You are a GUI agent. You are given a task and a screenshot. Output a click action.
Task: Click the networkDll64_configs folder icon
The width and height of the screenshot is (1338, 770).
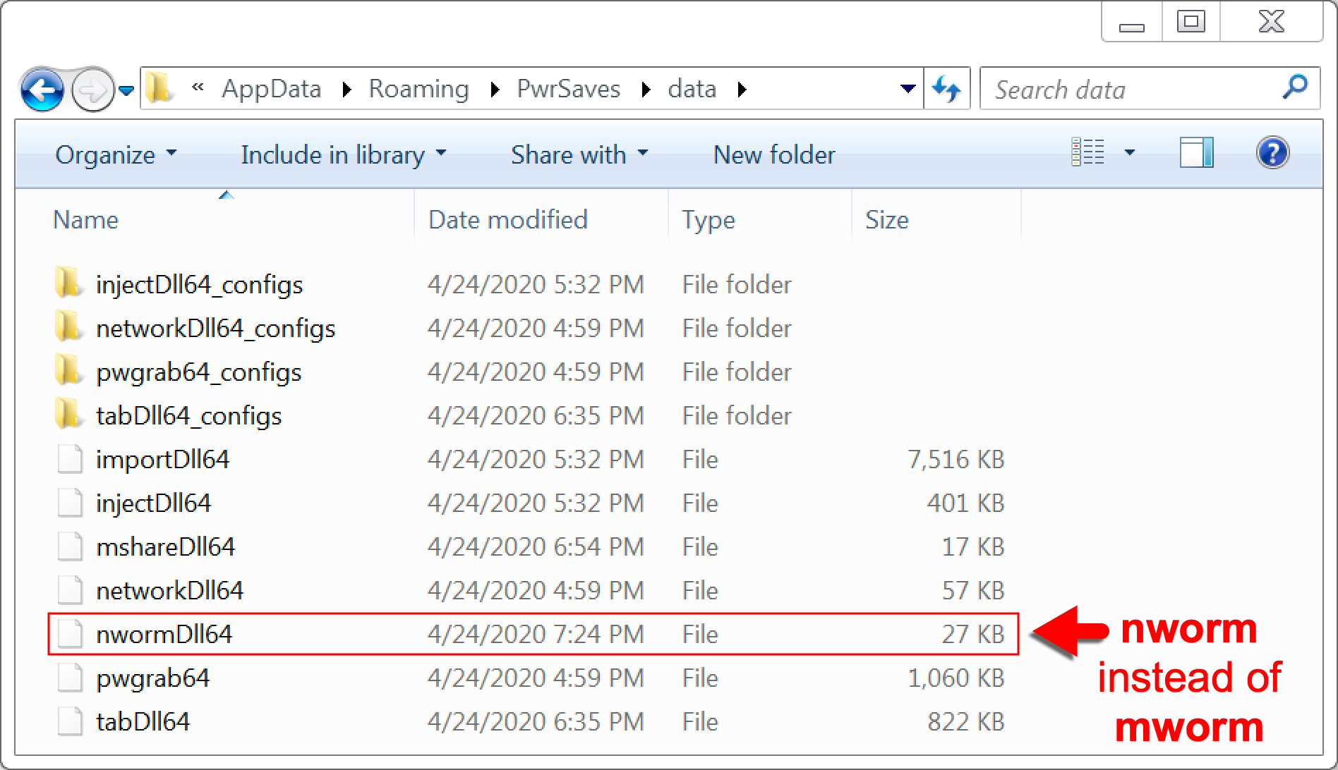68,326
